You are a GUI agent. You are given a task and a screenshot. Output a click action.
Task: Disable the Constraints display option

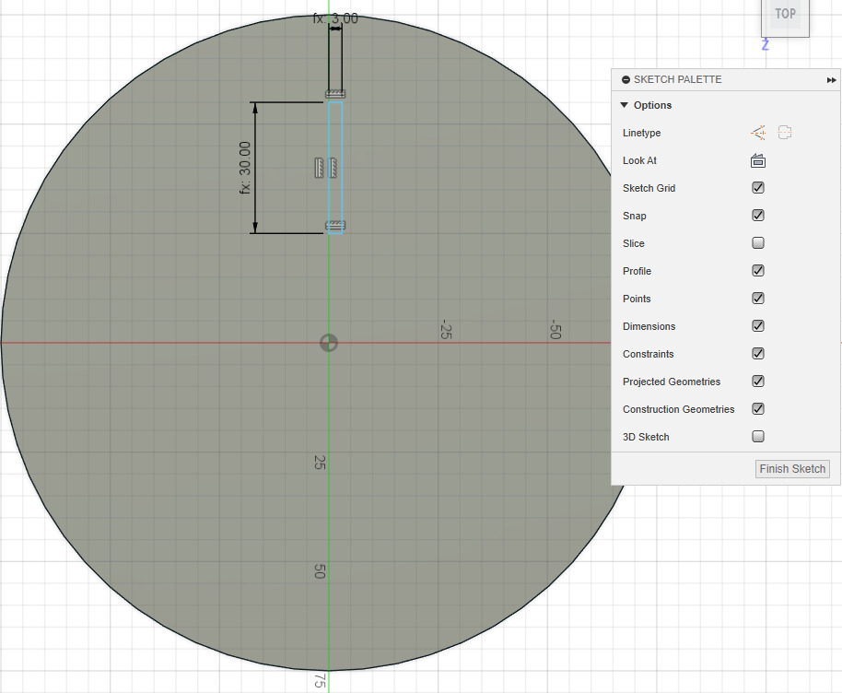[x=757, y=353]
